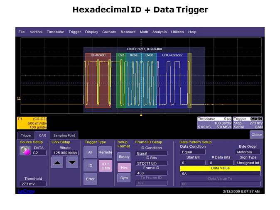
Task: Set setup format to Binary
Action: [x=124, y=157]
